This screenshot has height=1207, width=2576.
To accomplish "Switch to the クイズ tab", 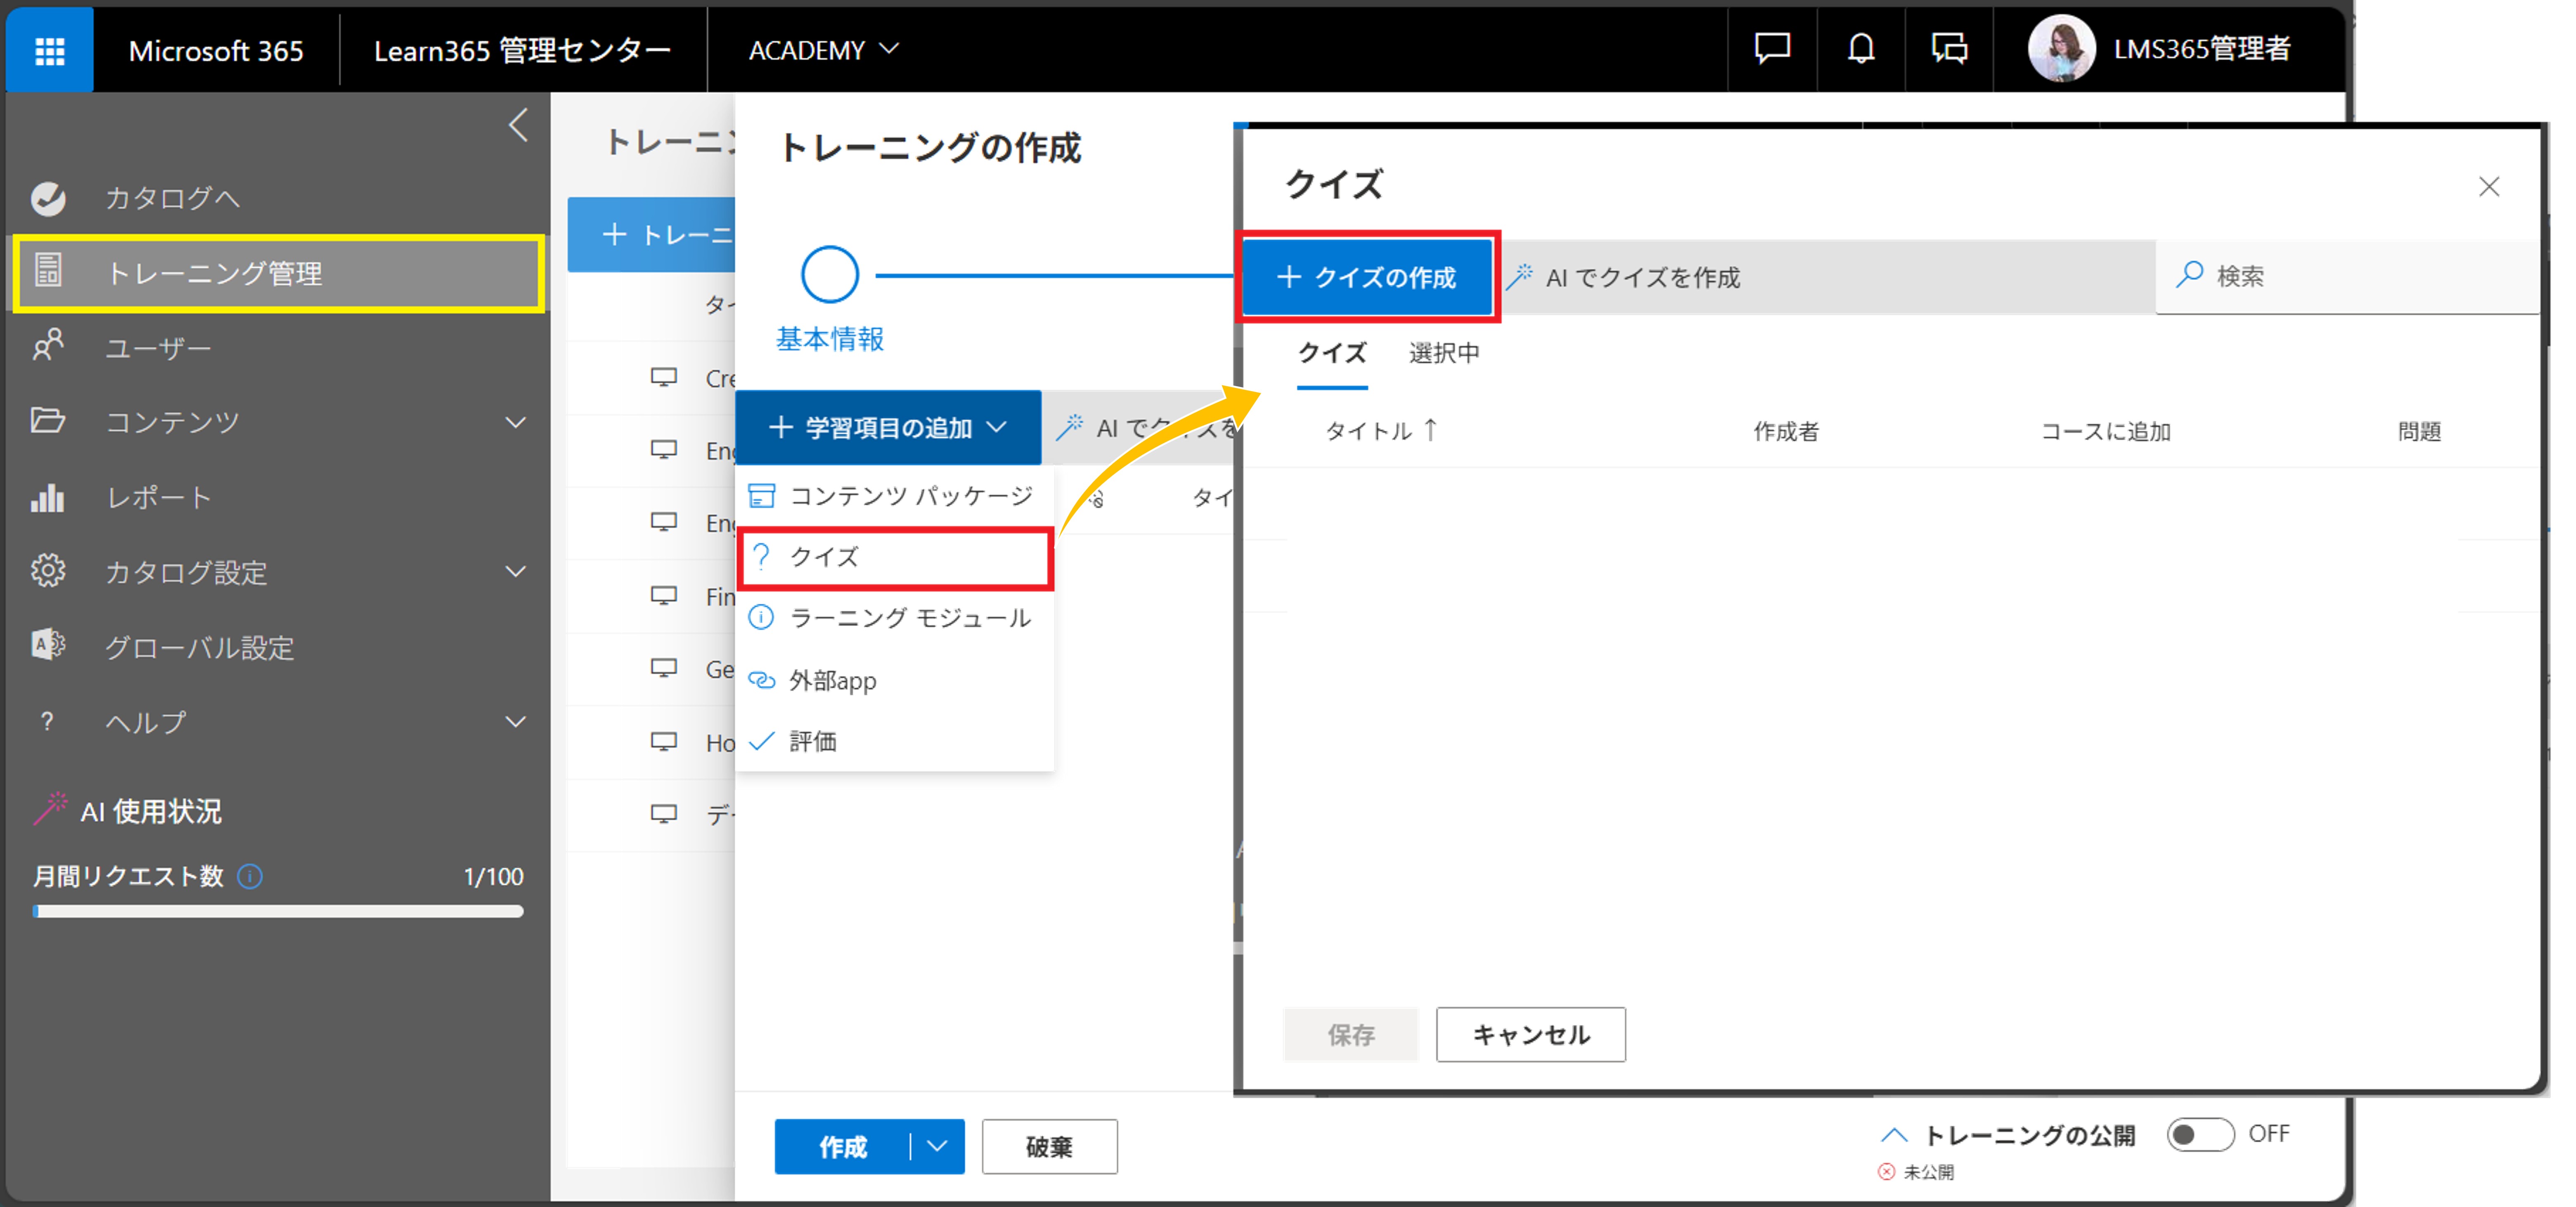I will pyautogui.click(x=1332, y=354).
